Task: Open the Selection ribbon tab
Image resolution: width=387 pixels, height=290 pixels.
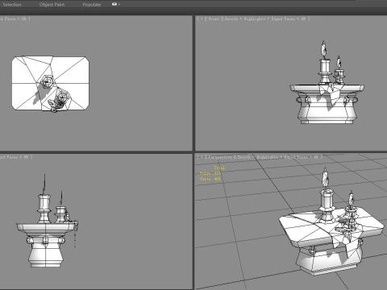Action: pyautogui.click(x=12, y=4)
